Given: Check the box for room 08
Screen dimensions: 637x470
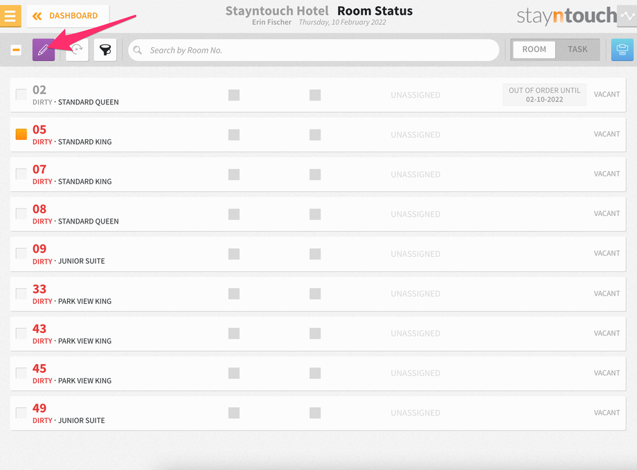Looking at the screenshot, I should (21, 214).
